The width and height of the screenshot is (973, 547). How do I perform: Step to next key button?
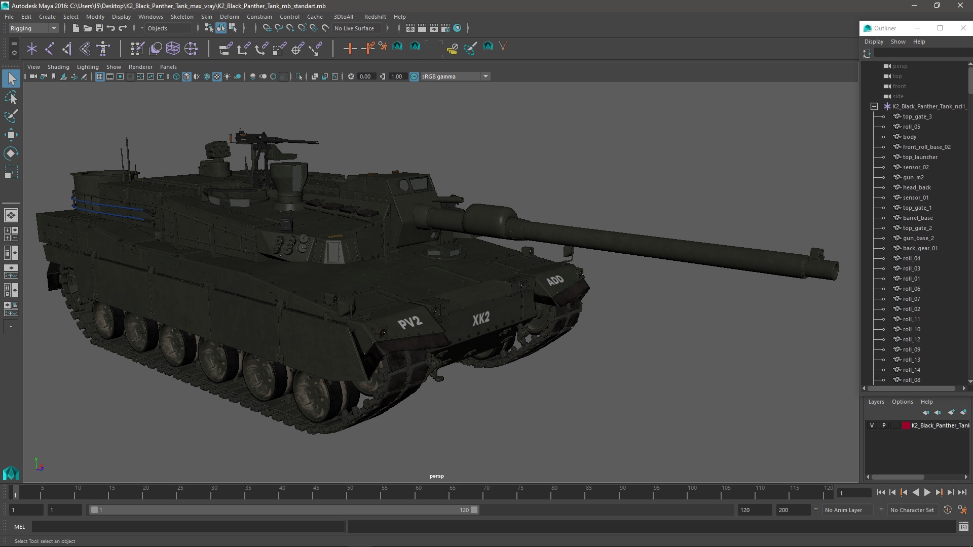click(x=939, y=492)
